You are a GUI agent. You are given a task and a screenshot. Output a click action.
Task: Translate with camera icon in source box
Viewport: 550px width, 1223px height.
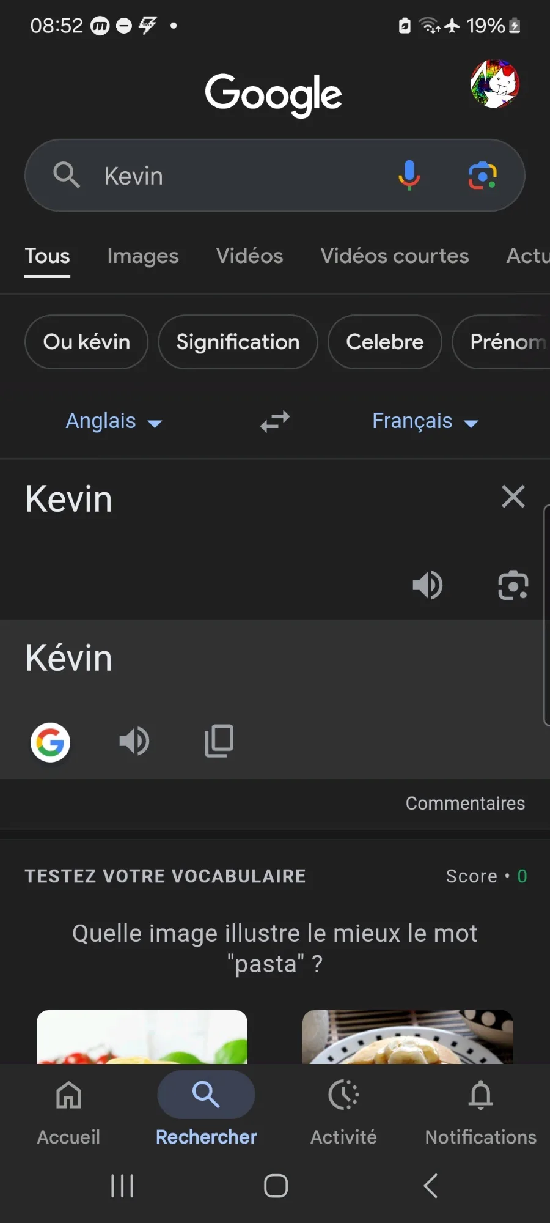point(513,585)
